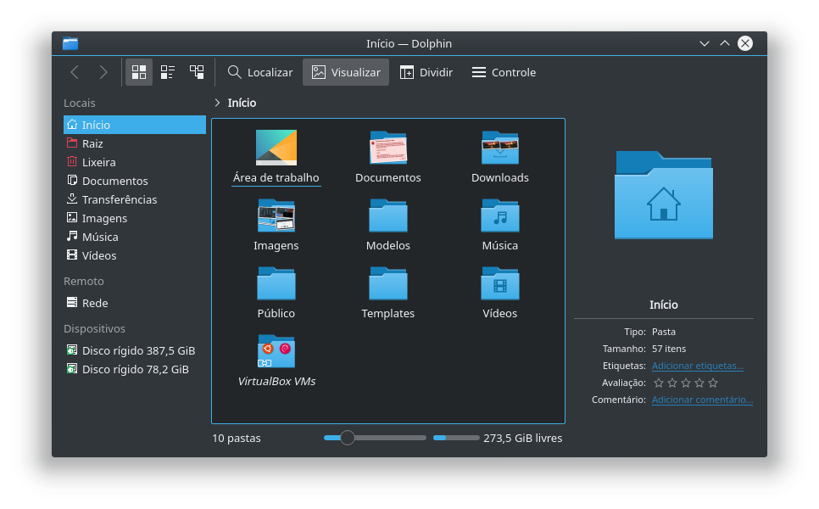The image size is (819, 509).
Task: Open the VirtualBox VMs folder
Action: point(276,351)
